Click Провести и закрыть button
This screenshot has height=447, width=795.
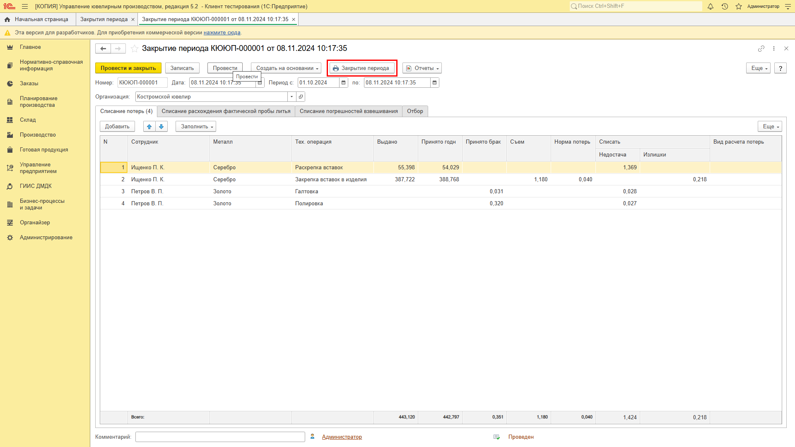pyautogui.click(x=128, y=68)
